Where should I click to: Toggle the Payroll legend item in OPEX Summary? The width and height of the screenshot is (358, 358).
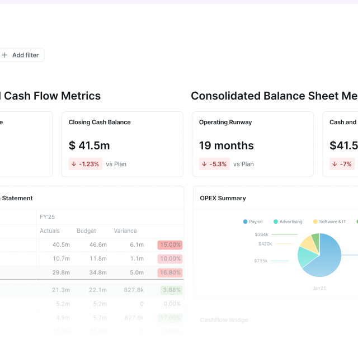[x=253, y=222]
